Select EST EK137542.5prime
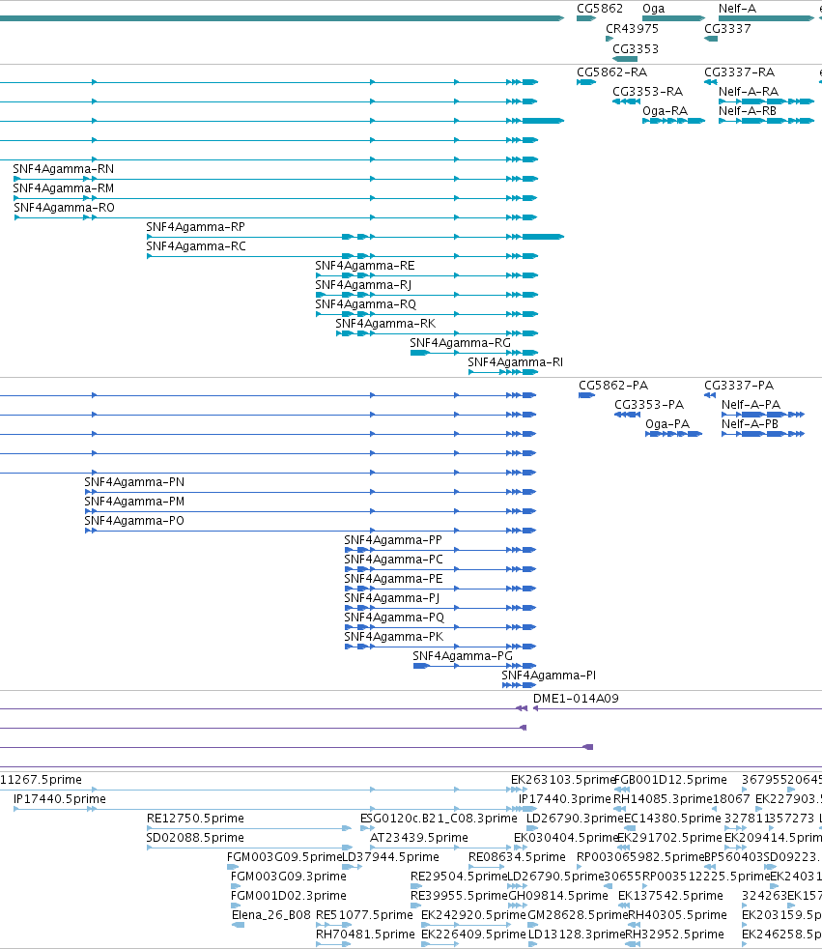This screenshot has height=949, width=822. tap(670, 897)
